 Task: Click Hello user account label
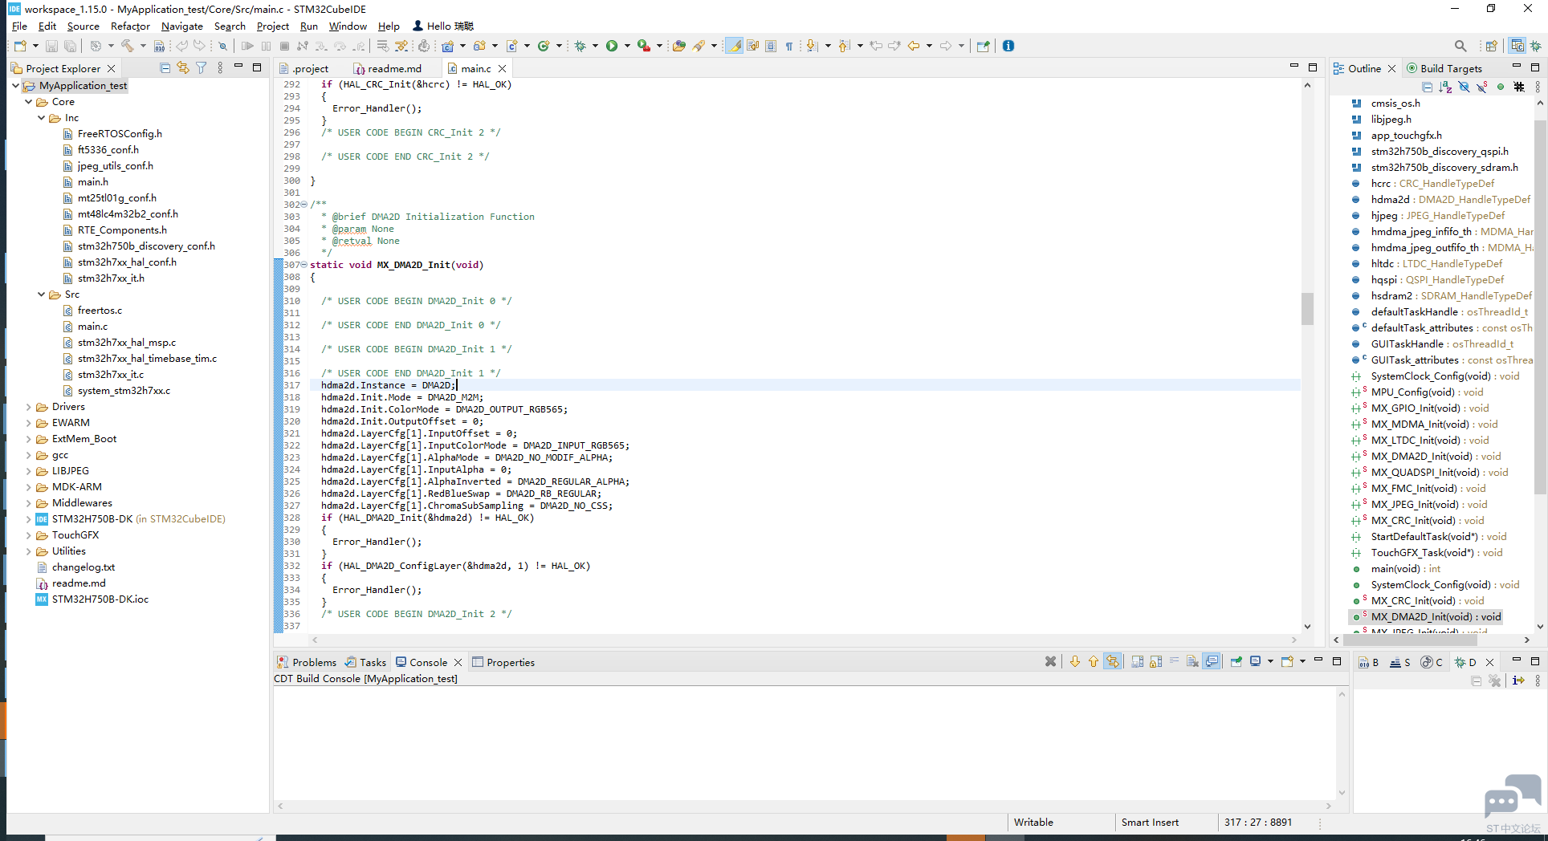(443, 26)
